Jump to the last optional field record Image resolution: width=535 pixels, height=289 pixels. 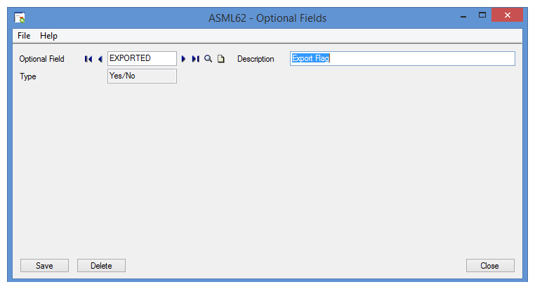pyautogui.click(x=196, y=59)
